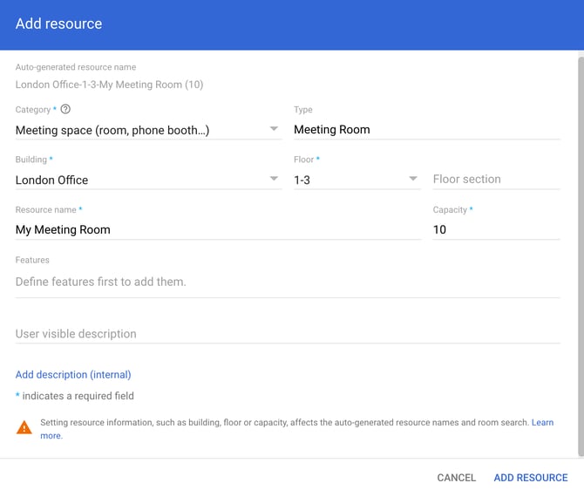584x490 pixels.
Task: Click the vertical scrollbar on the right
Action: click(581, 253)
